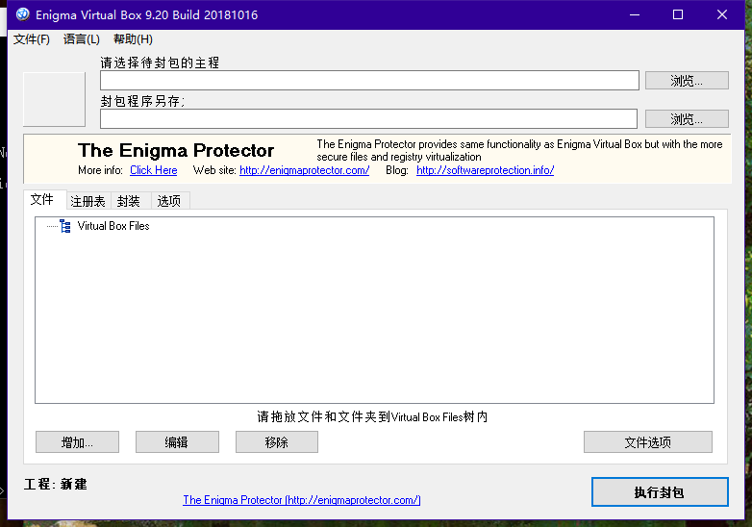Click The Enigma Protector banner title
Screen dimensions: 752x527
(x=176, y=151)
